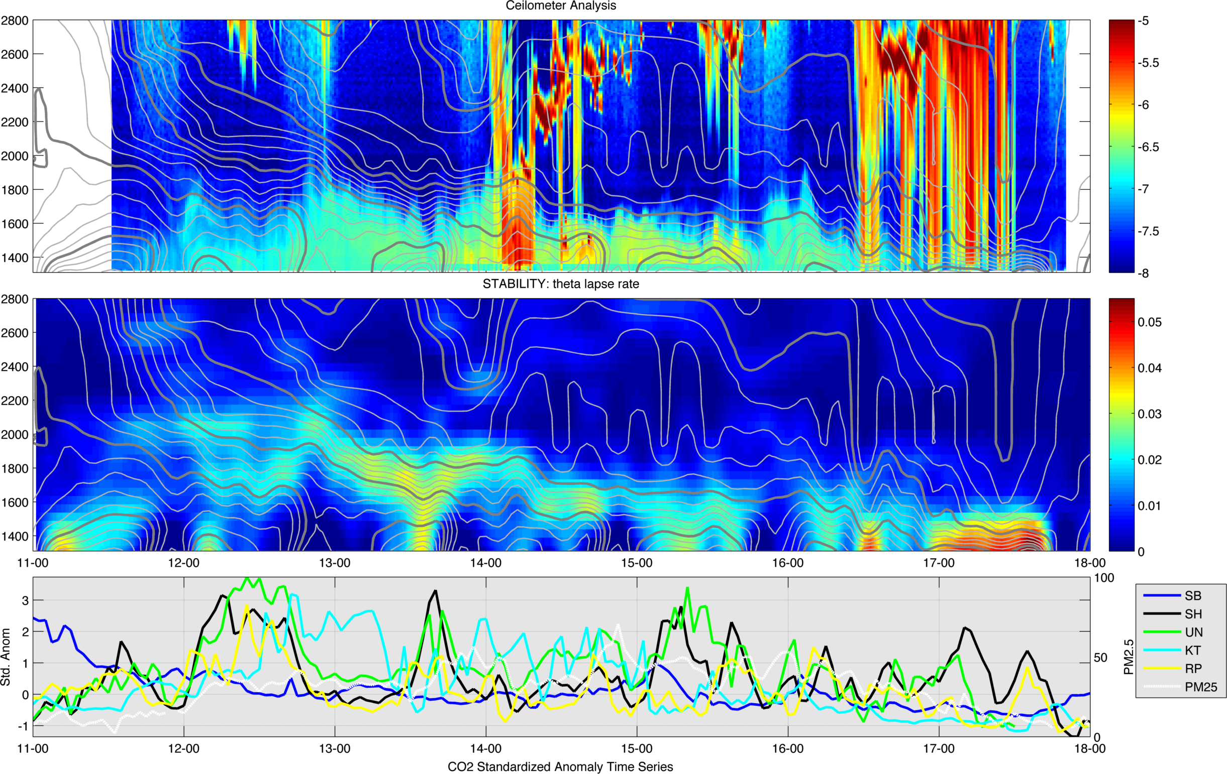
Task: Click the yellow RP line sample in legend
Action: 1162,668
